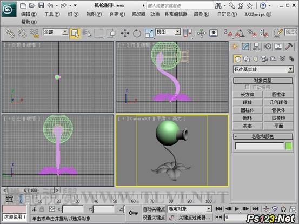299x224 pixels.
Task: Select Geometry category sphere icon
Action: click(237, 59)
